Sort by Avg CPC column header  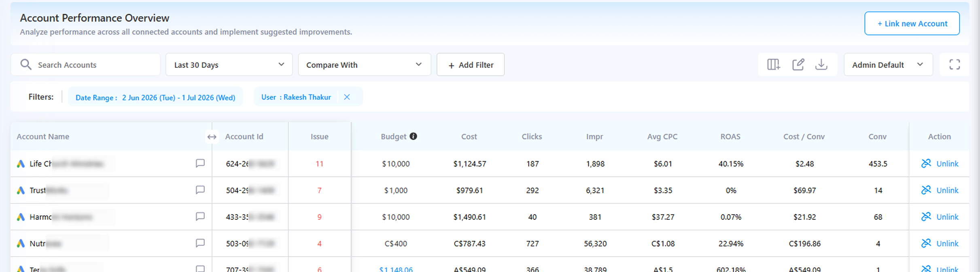tap(662, 137)
